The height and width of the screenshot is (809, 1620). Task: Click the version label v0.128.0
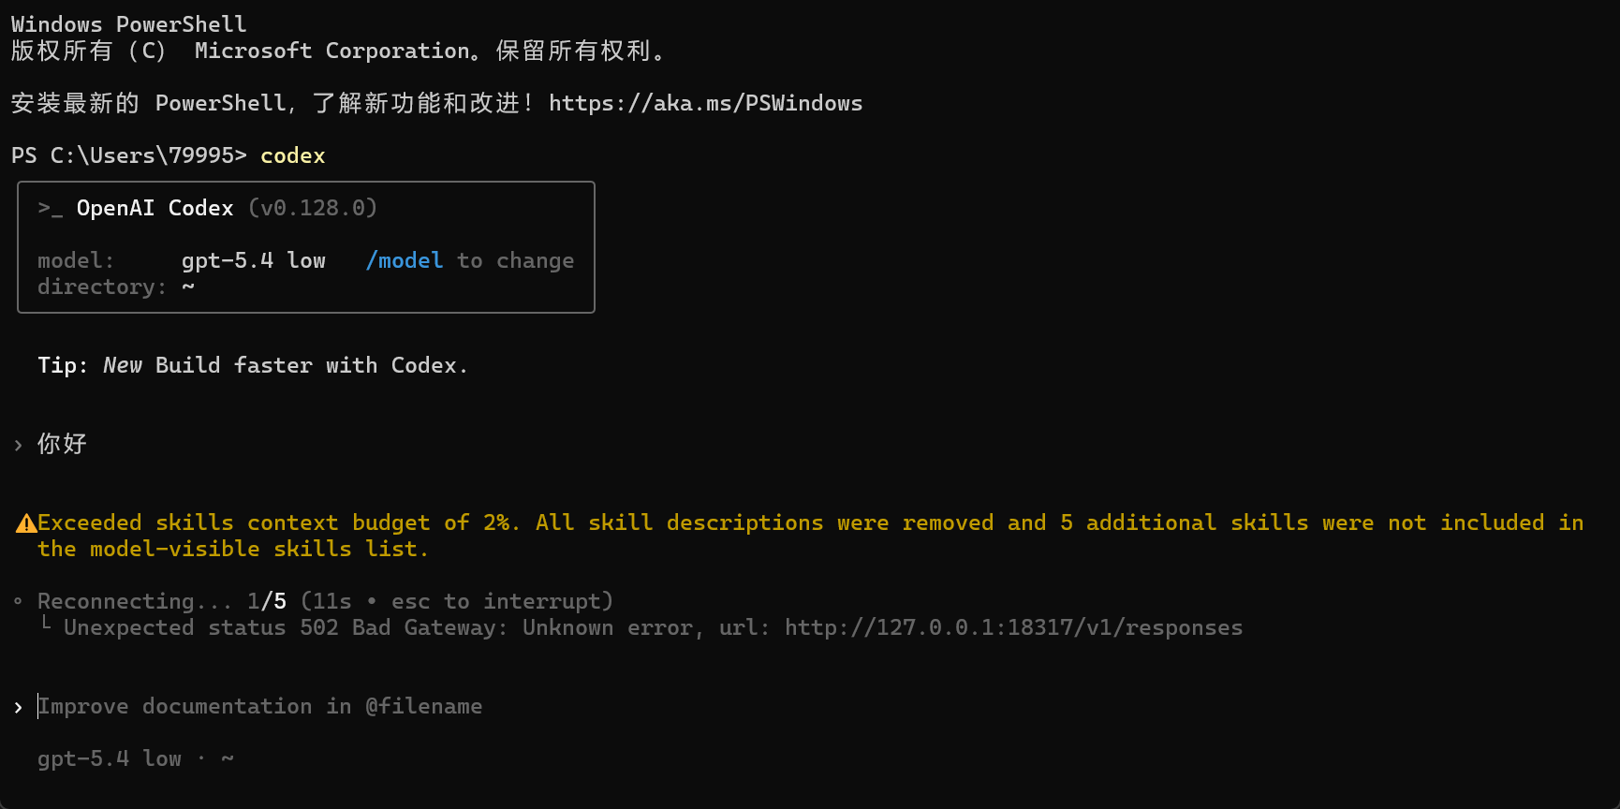click(x=313, y=208)
